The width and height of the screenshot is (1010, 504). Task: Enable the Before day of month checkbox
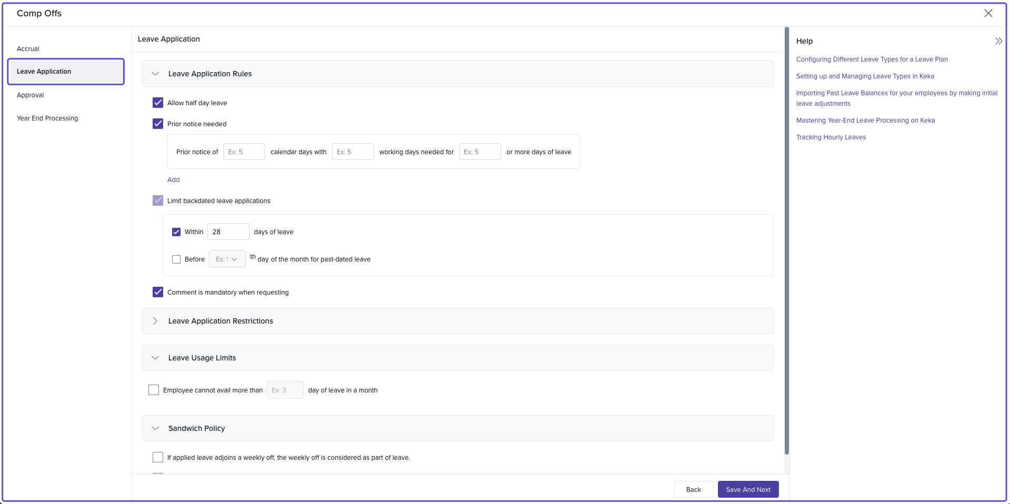(176, 259)
